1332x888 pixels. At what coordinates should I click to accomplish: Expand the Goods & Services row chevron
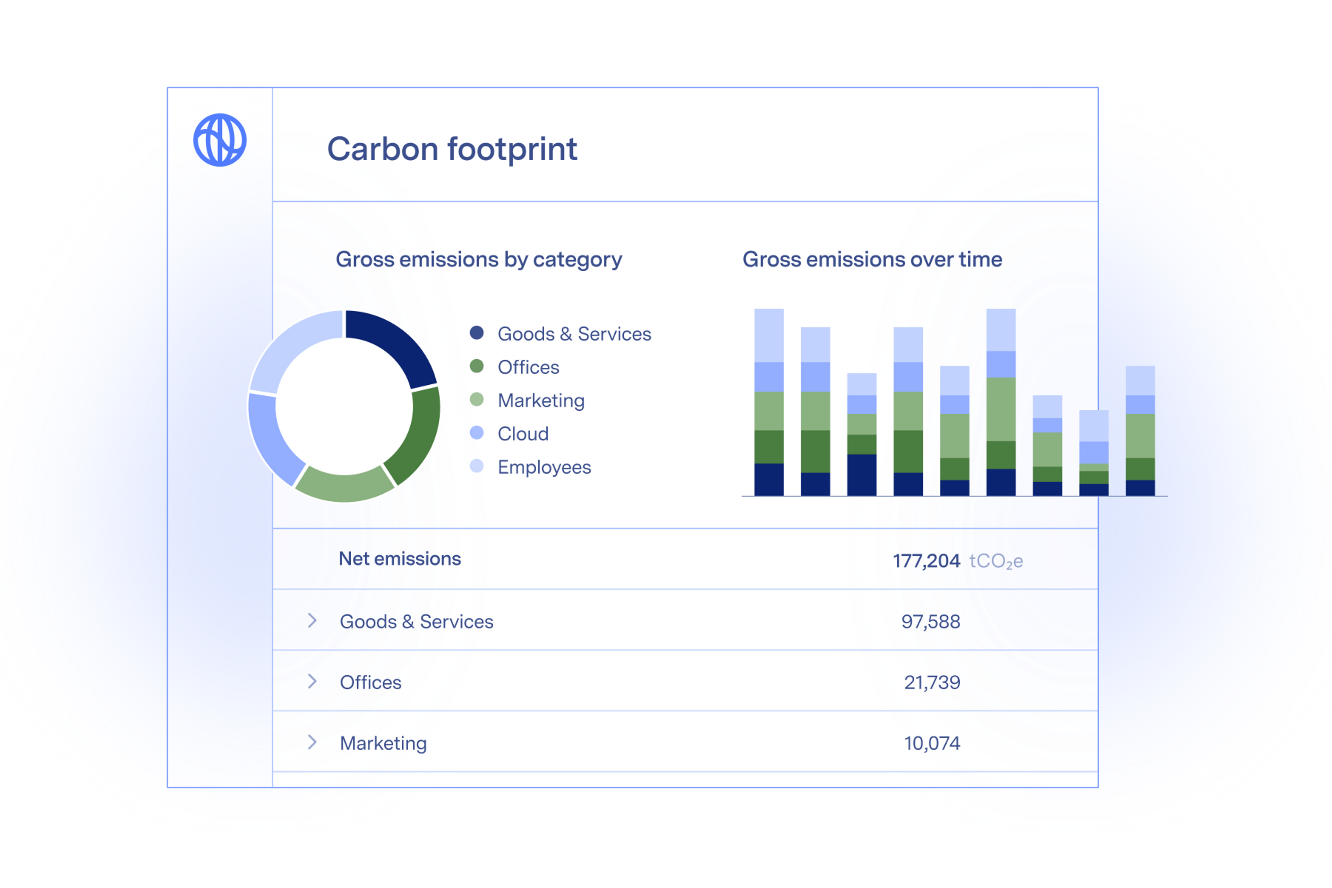(312, 621)
